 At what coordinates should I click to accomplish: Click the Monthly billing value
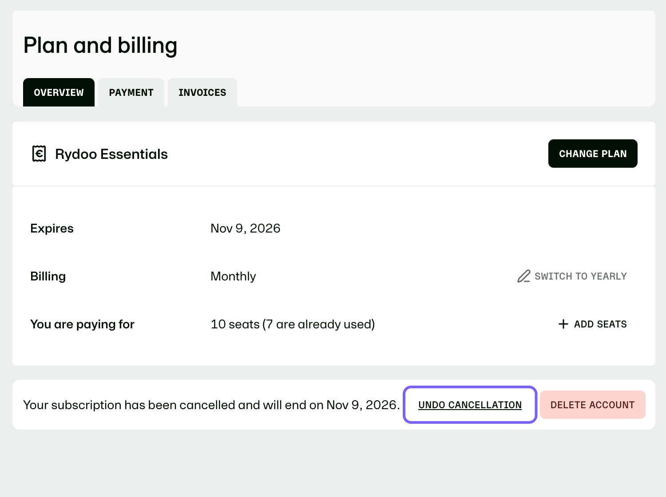coord(233,276)
